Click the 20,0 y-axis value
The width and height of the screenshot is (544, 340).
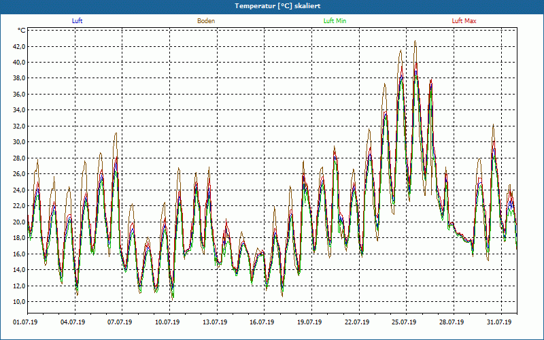pos(19,222)
